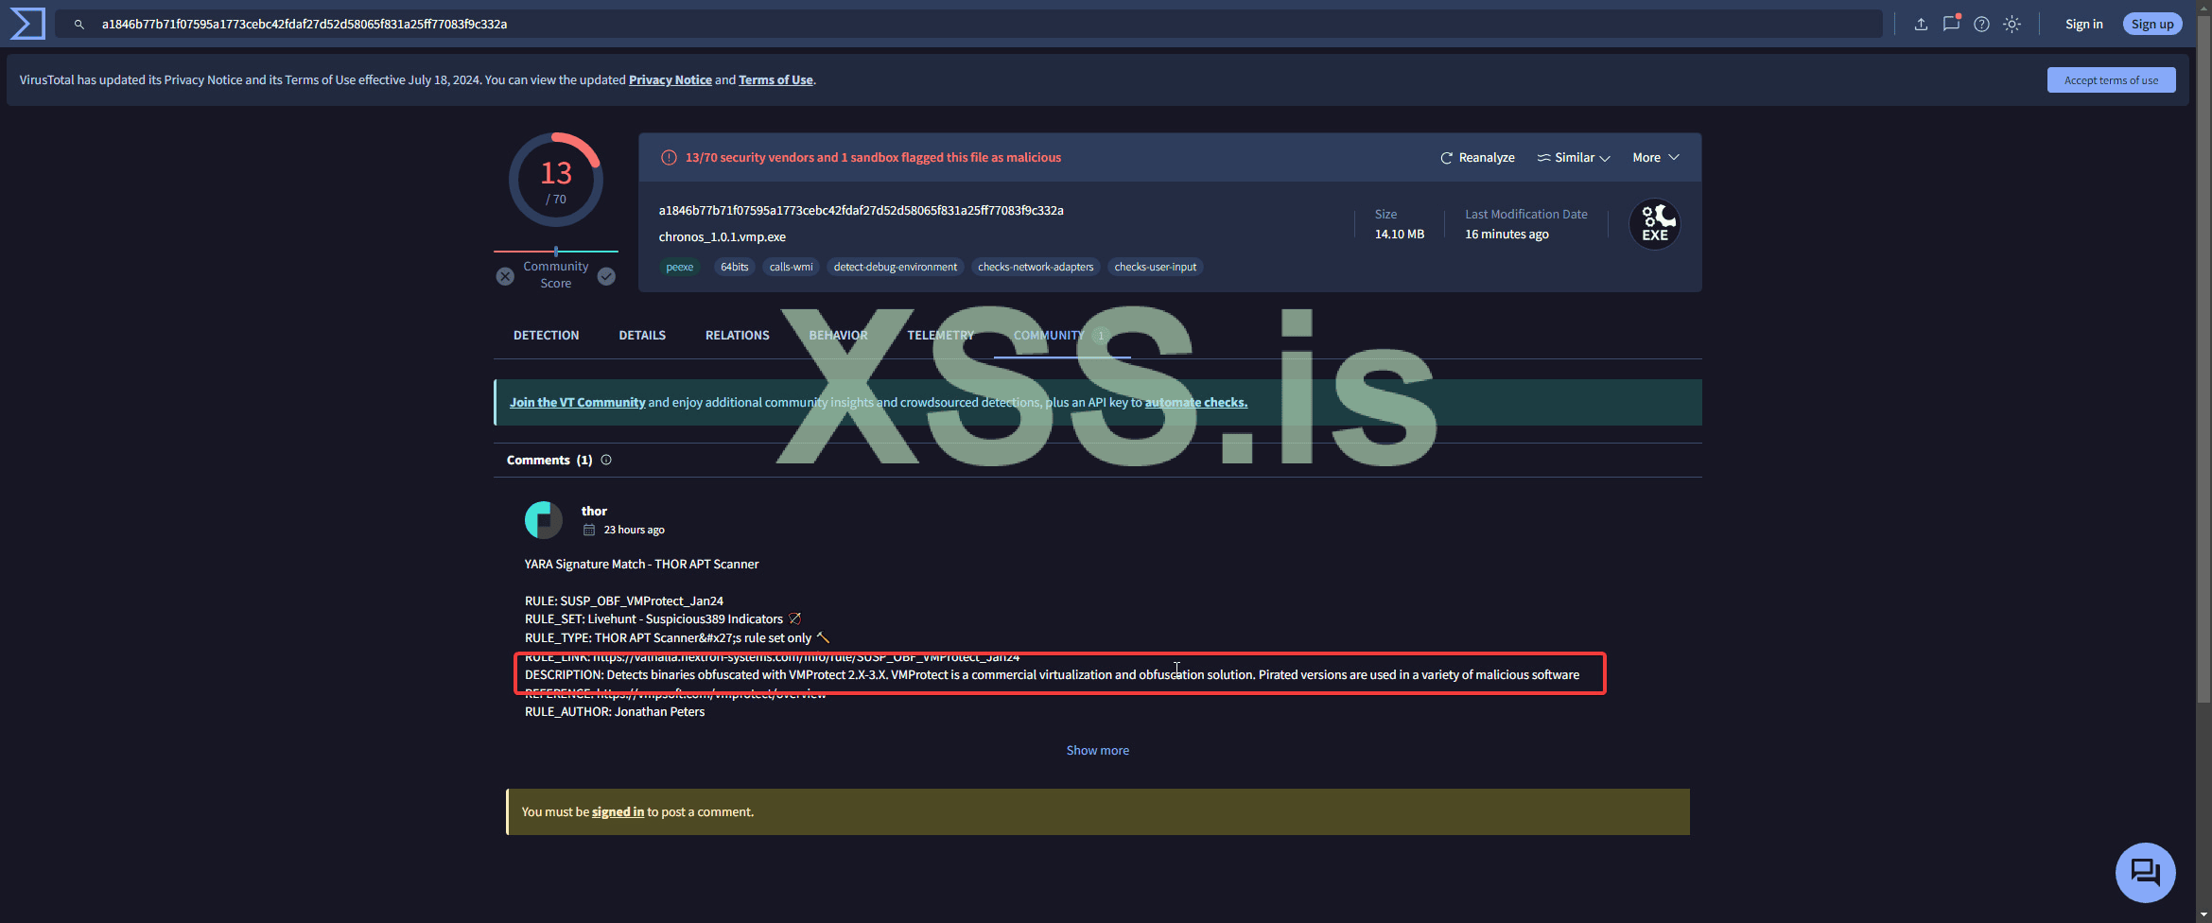Click the Community Score slider bar

coord(556,252)
